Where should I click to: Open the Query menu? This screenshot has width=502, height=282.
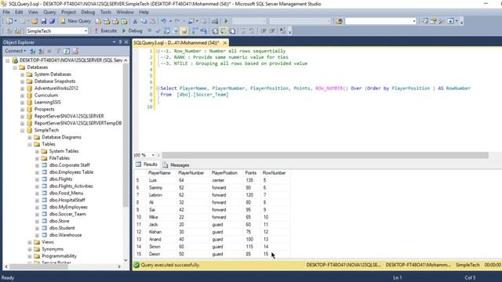coord(49,13)
